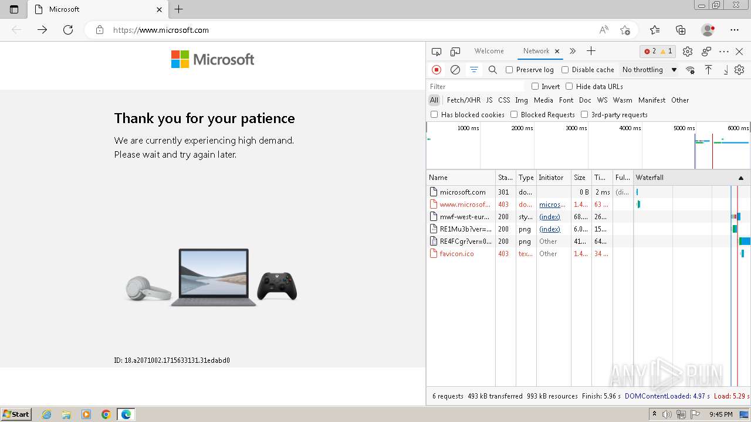Stop recording network log
The image size is (751, 422).
[437, 70]
